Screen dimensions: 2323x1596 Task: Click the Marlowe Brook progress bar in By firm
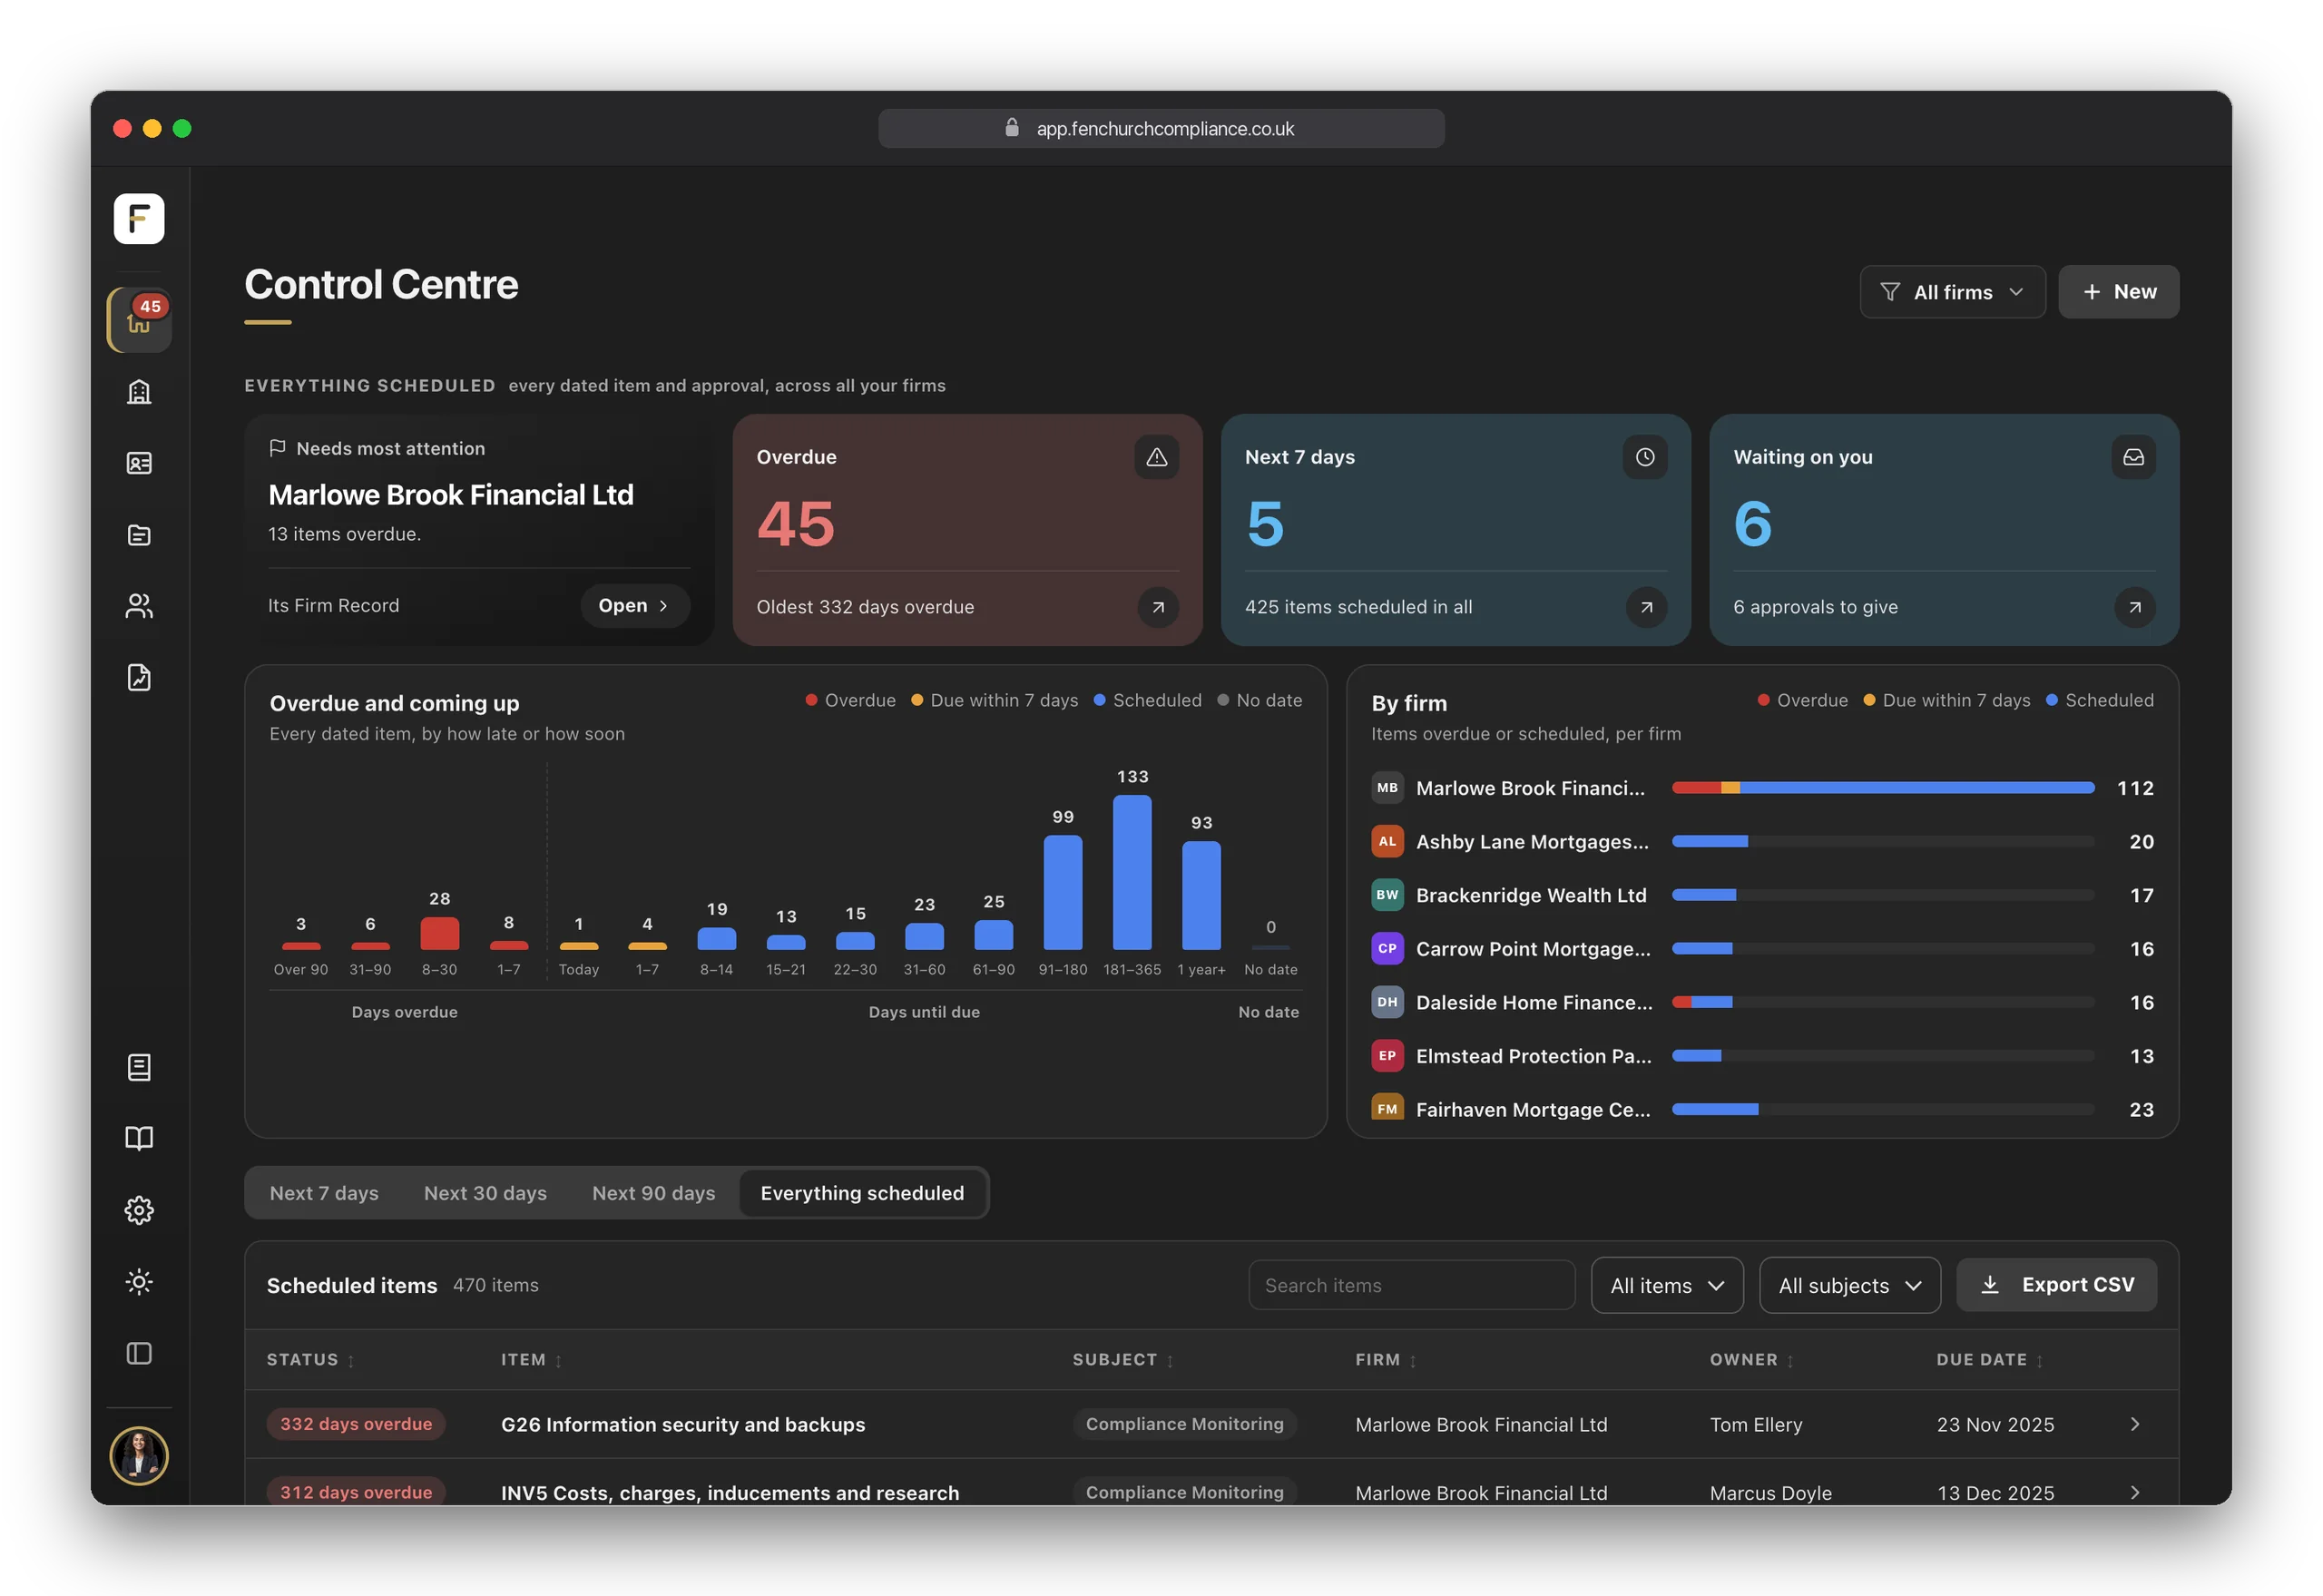[1883, 788]
